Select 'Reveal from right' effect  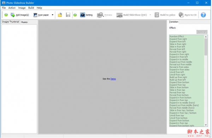point(178,52)
